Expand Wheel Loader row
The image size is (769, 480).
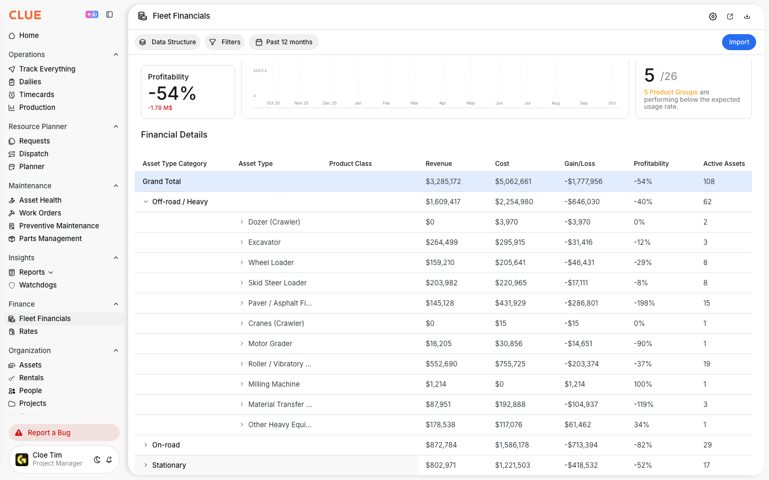[x=241, y=262]
